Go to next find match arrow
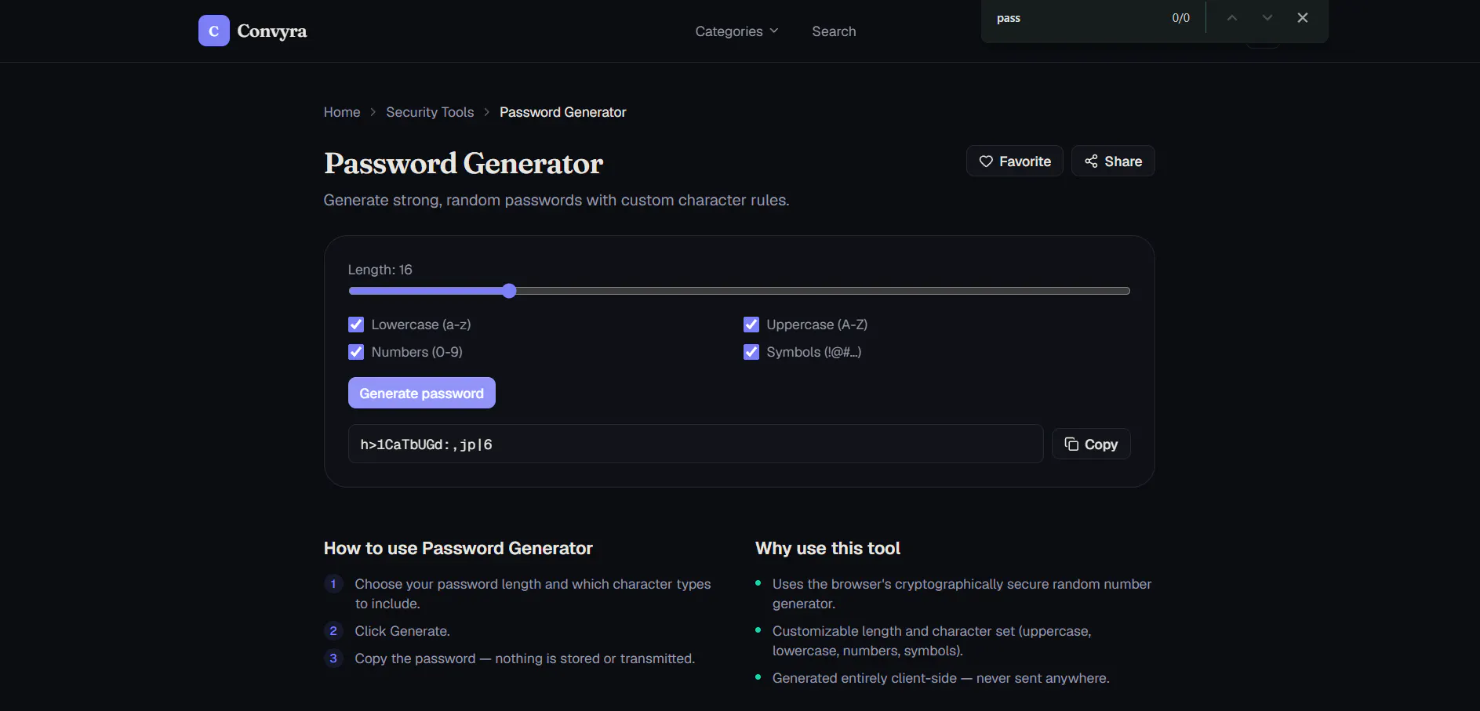1480x711 pixels. [x=1267, y=17]
